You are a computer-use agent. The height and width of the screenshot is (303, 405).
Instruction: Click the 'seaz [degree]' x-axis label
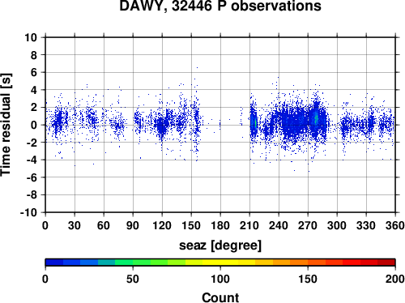[x=220, y=245]
